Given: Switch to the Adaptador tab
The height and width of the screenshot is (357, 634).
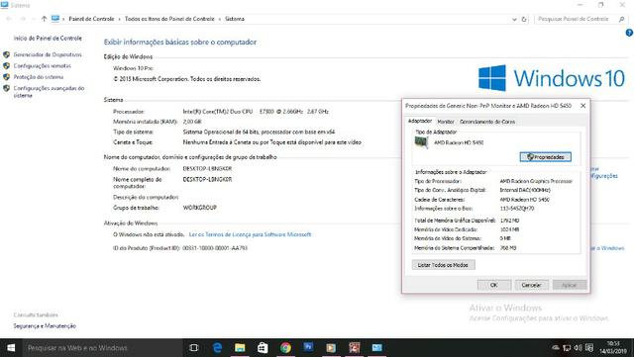Looking at the screenshot, I should click(x=420, y=121).
